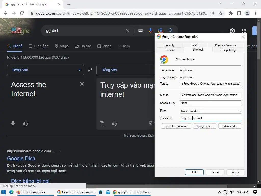Listen to the Vietnamese translation
261x196 pixels.
114,124
